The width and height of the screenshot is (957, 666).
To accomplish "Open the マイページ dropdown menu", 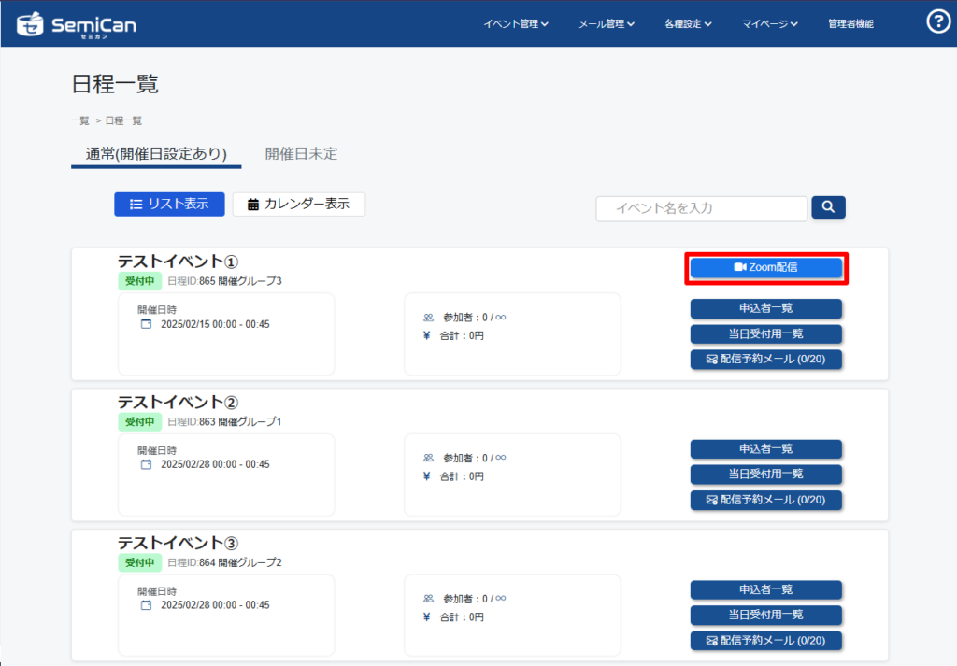I will [x=769, y=24].
